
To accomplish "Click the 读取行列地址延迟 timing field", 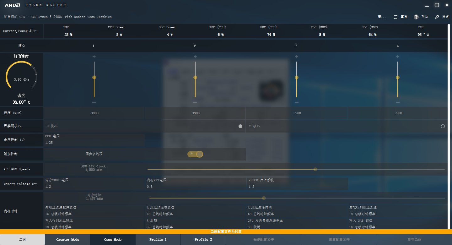I will coord(398,211).
